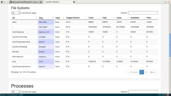Open Processes records per page selector
The image size is (171, 96).
click(x=16, y=92)
